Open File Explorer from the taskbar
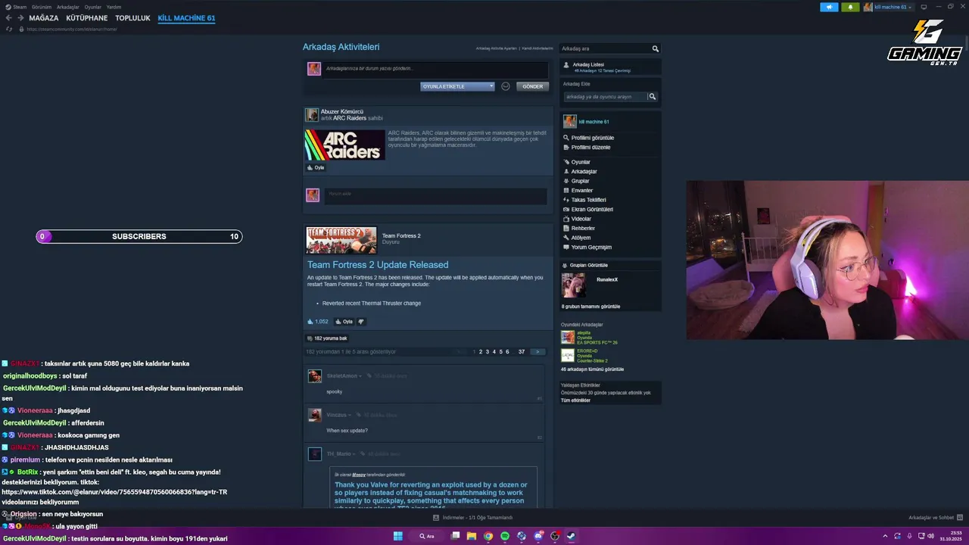This screenshot has width=969, height=545. [472, 536]
